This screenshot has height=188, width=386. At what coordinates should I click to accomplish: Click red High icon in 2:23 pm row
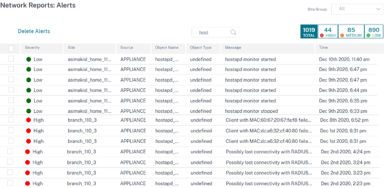coord(27,183)
